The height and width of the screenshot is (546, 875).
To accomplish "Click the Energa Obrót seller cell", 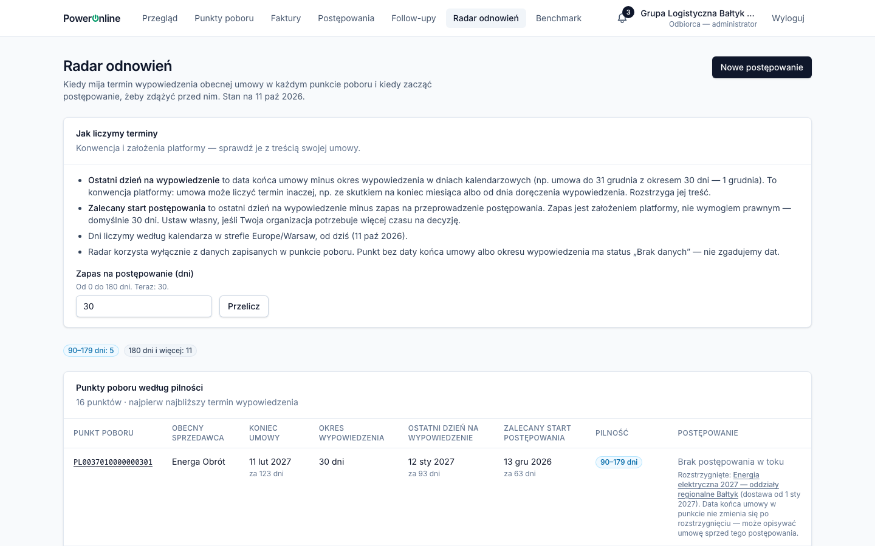I will 199,462.
